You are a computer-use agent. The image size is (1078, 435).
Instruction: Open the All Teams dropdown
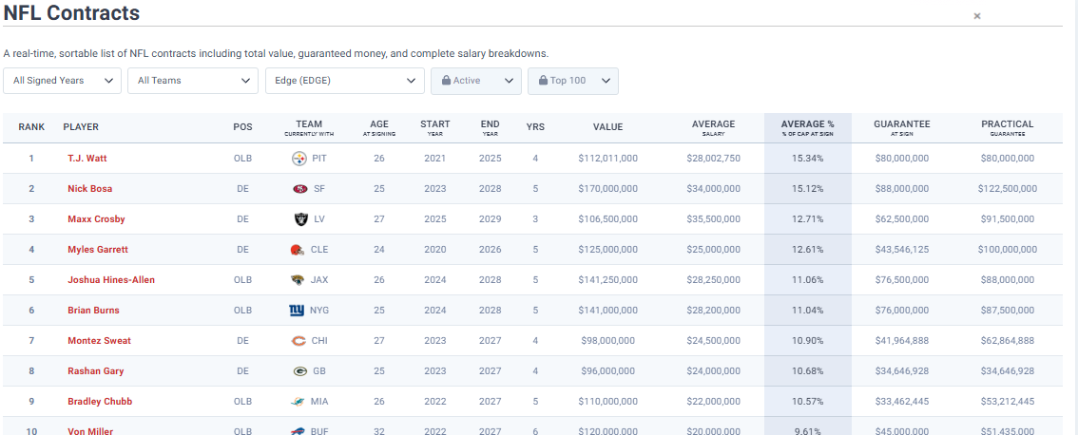(193, 81)
